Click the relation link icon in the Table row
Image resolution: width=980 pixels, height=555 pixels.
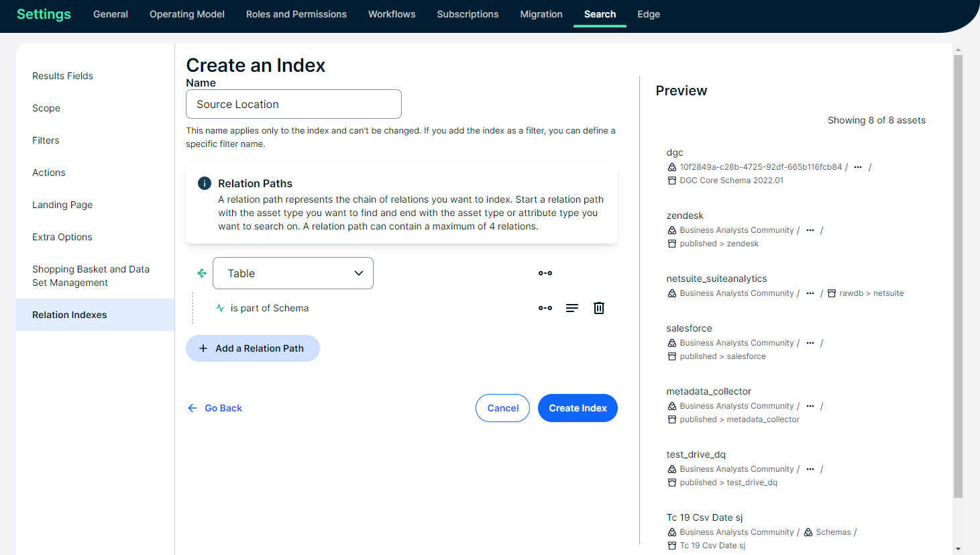pyautogui.click(x=545, y=273)
